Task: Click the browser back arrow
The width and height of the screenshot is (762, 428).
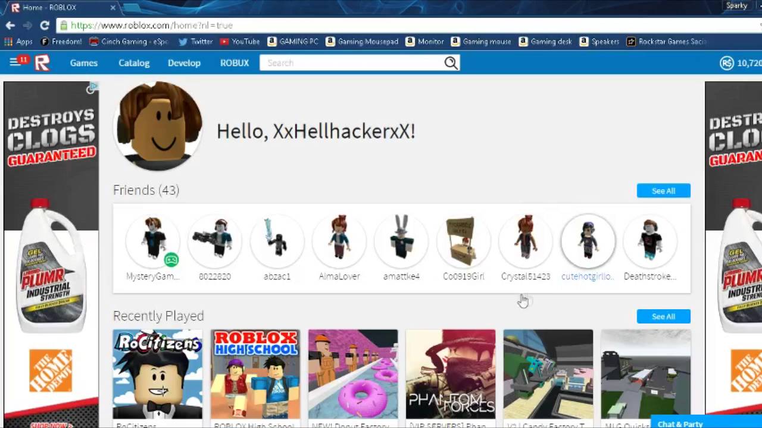Action: pos(10,26)
